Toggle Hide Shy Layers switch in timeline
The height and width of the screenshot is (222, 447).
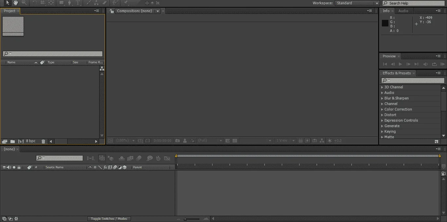click(122, 158)
